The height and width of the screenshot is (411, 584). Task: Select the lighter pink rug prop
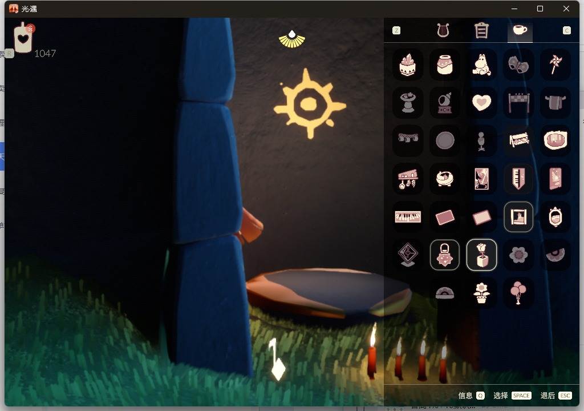481,216
